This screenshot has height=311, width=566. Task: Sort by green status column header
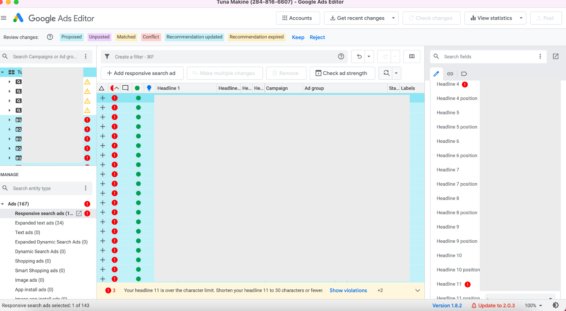(137, 88)
